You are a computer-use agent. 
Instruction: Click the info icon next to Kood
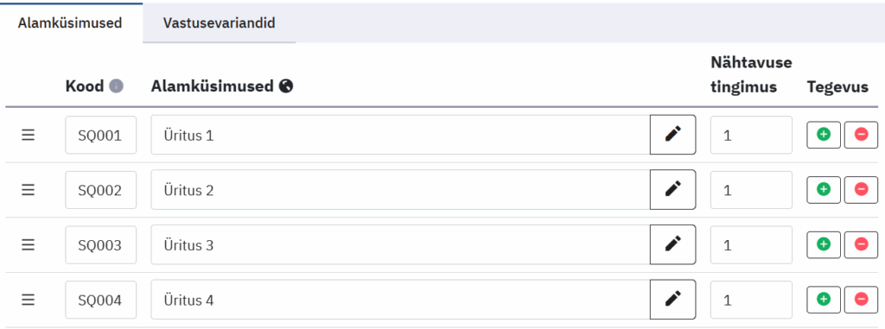[x=117, y=86]
